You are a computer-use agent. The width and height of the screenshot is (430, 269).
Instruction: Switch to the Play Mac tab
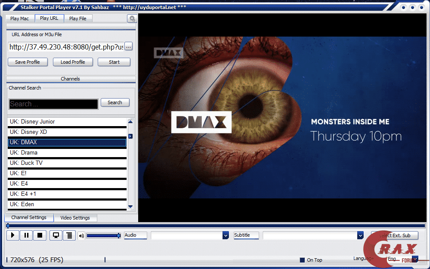click(x=19, y=19)
